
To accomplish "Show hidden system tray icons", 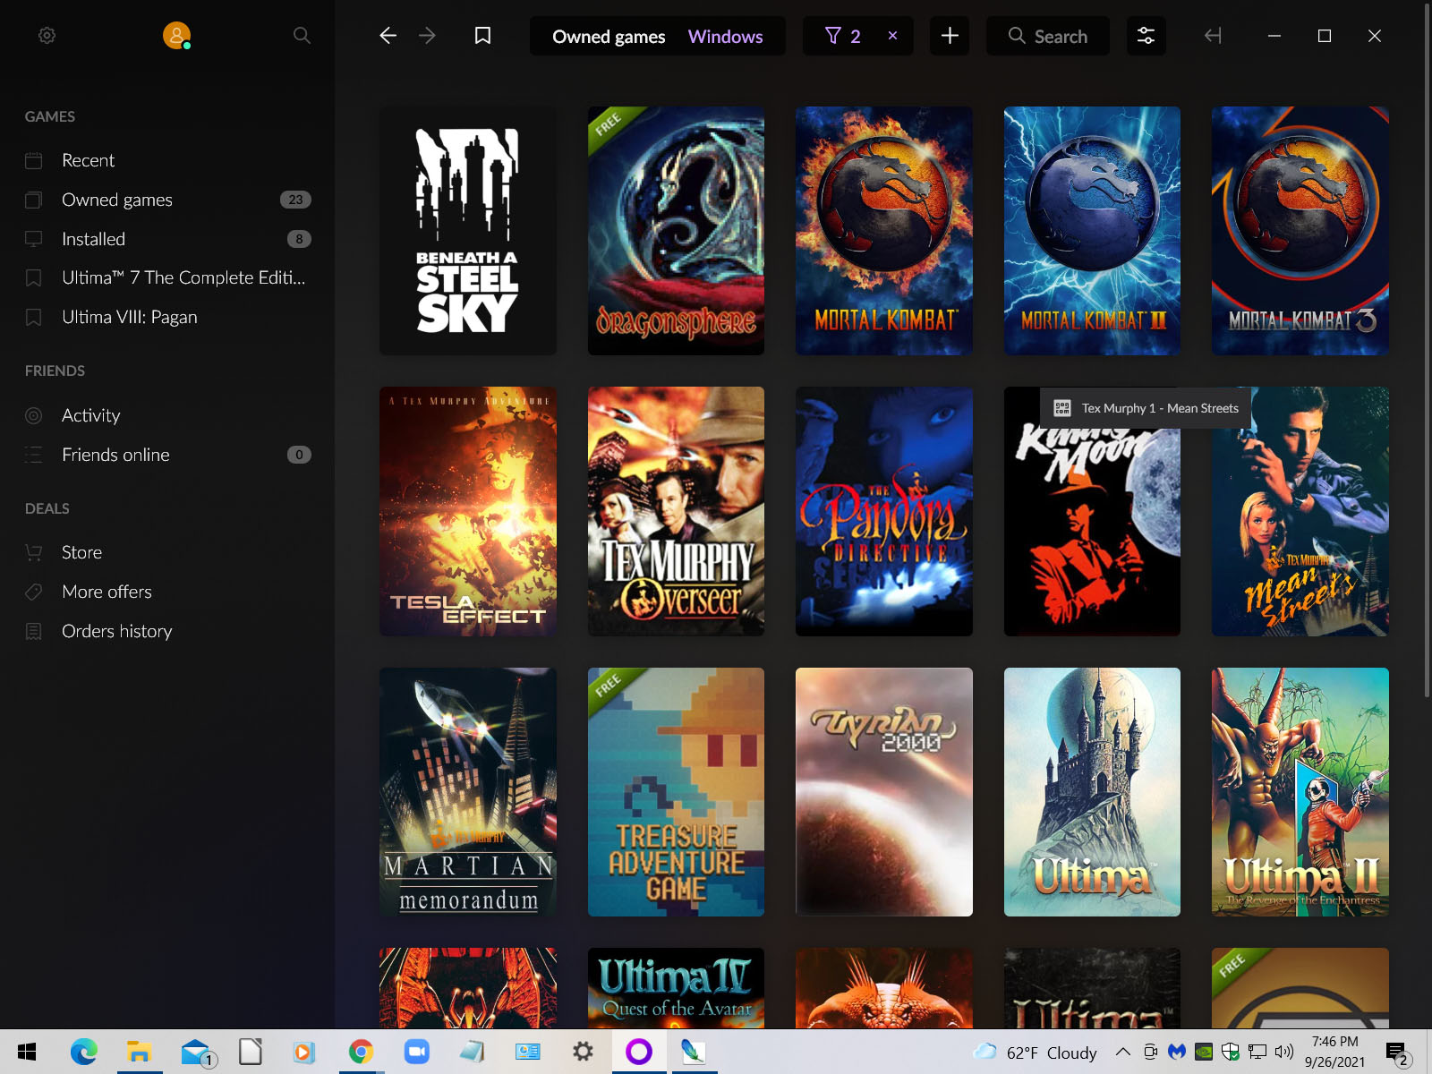I will click(x=1122, y=1052).
